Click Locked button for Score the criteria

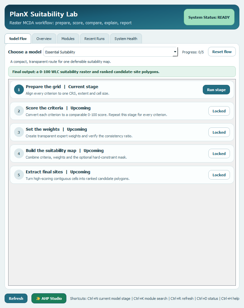[x=219, y=111]
